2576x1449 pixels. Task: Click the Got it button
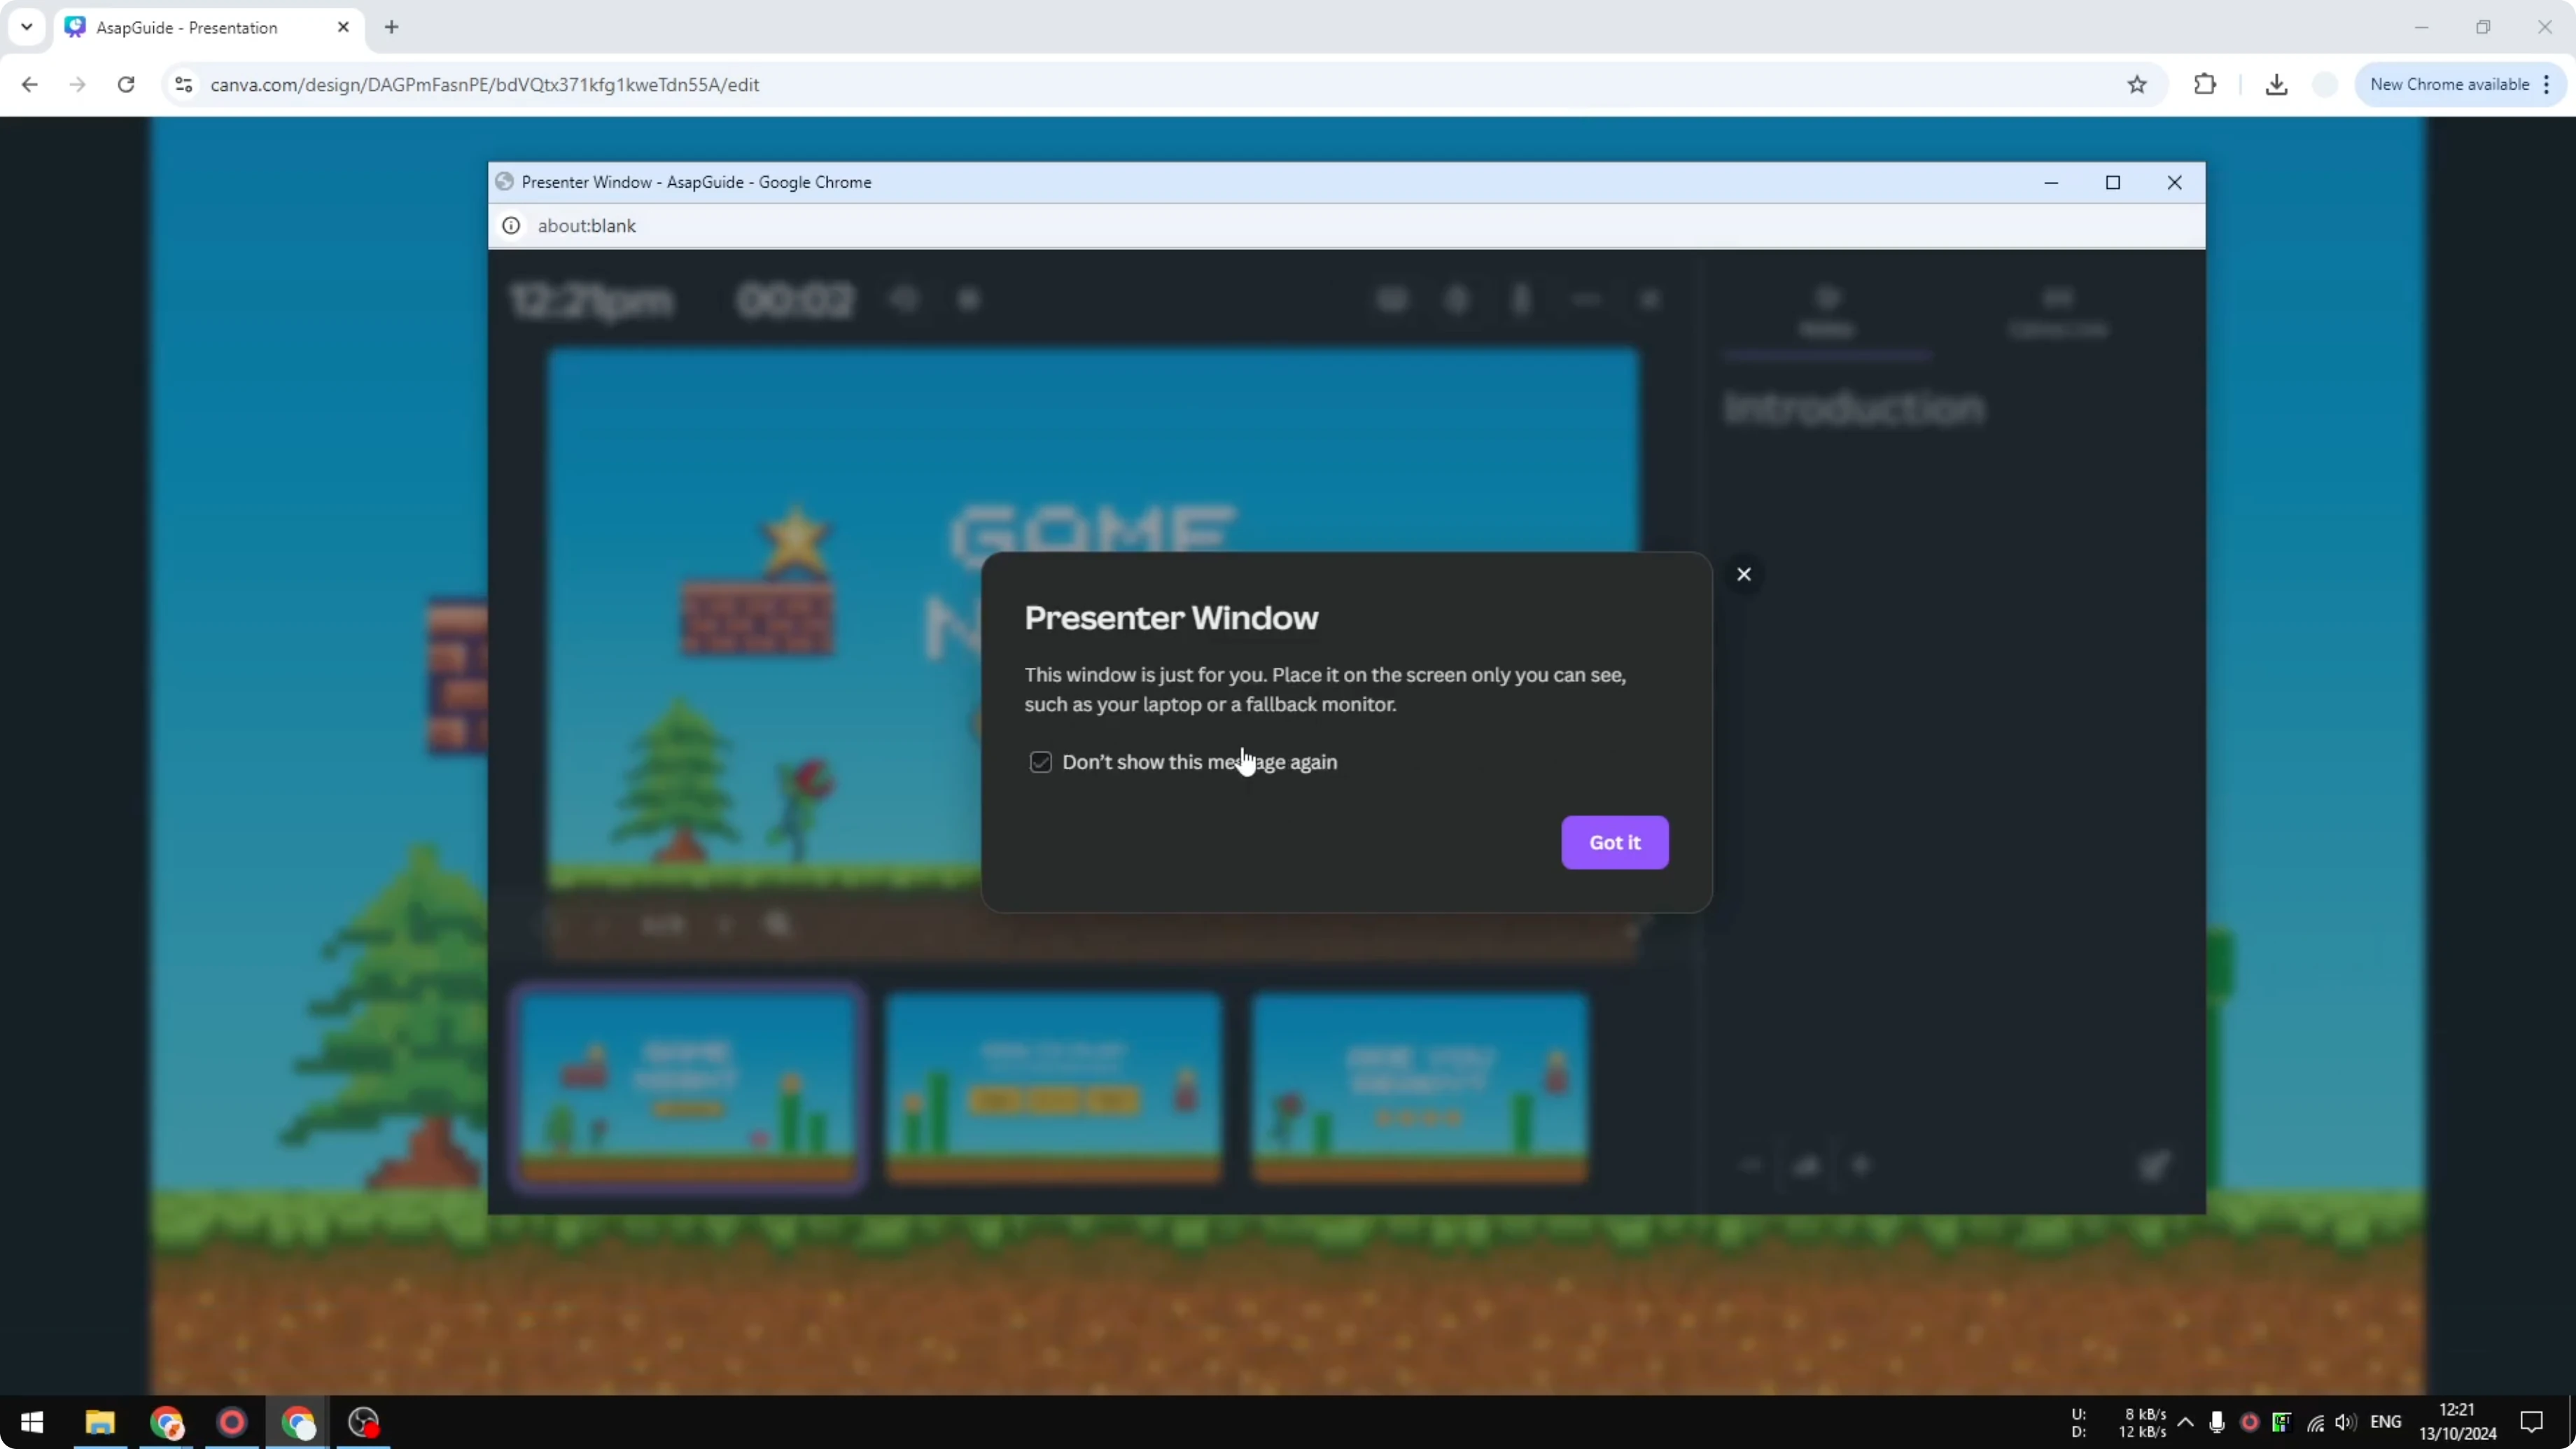(1614, 842)
